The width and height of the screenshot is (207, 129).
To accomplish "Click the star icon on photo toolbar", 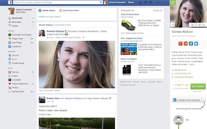I will (x=200, y=25).
